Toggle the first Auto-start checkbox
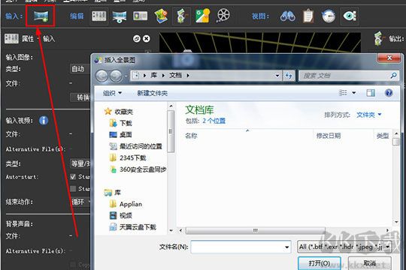This screenshot has width=406, height=270. [73, 177]
